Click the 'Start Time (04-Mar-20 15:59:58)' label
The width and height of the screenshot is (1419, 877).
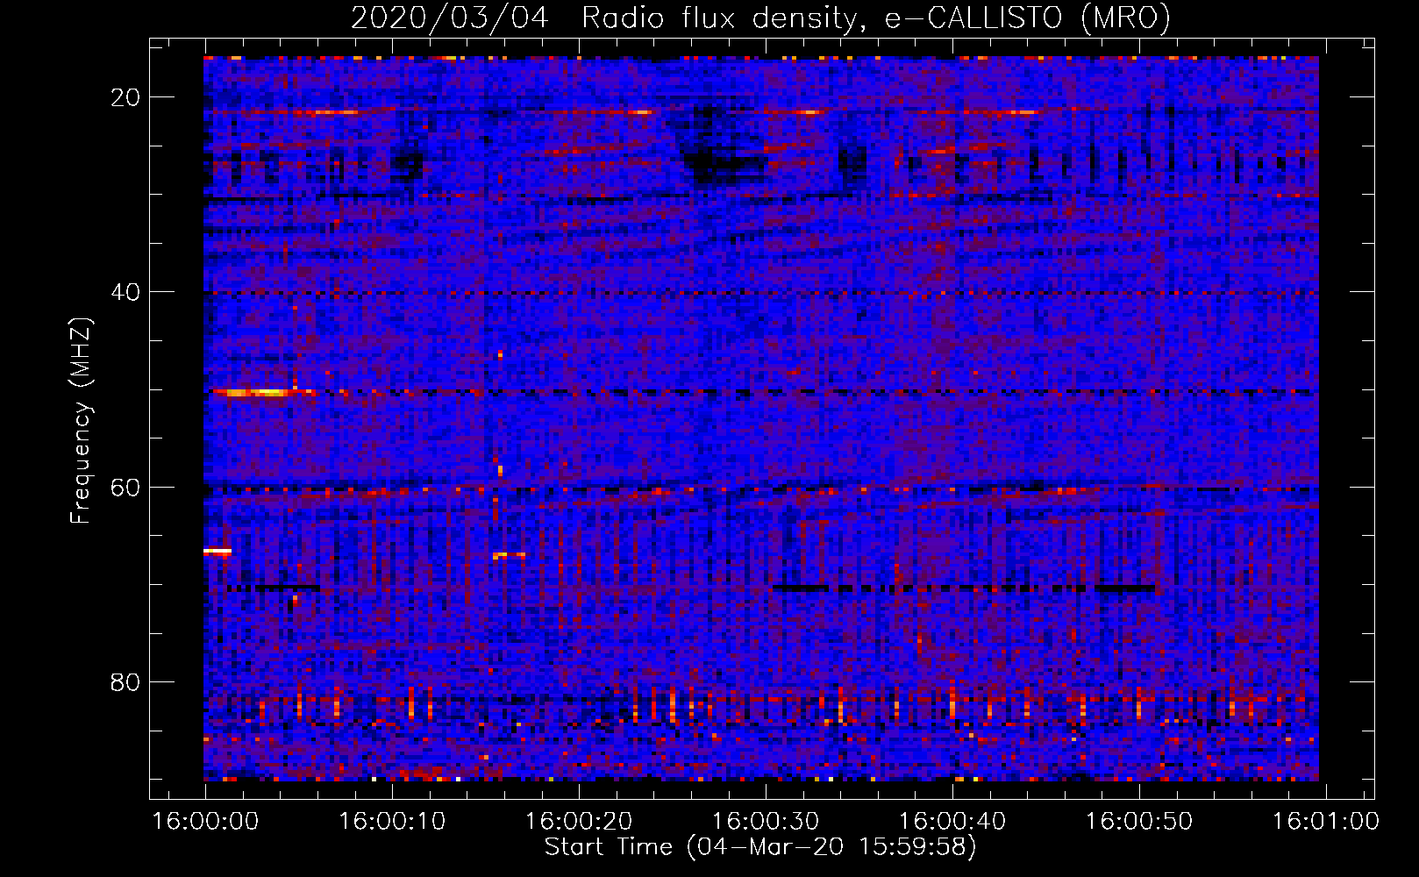coord(760,847)
